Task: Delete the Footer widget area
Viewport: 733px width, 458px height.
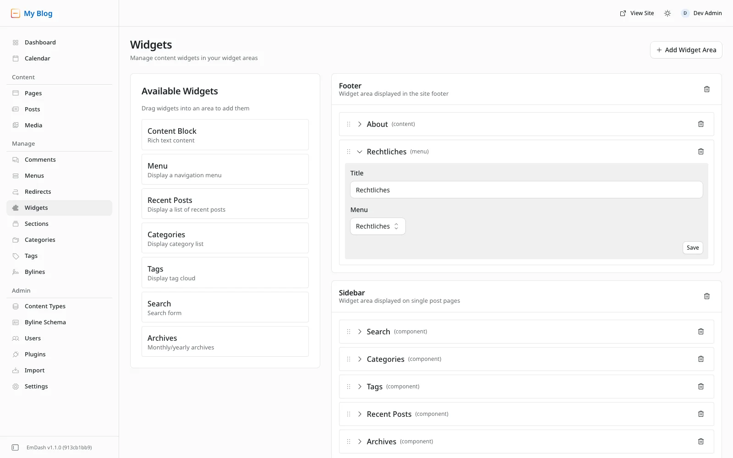Action: pos(707,89)
